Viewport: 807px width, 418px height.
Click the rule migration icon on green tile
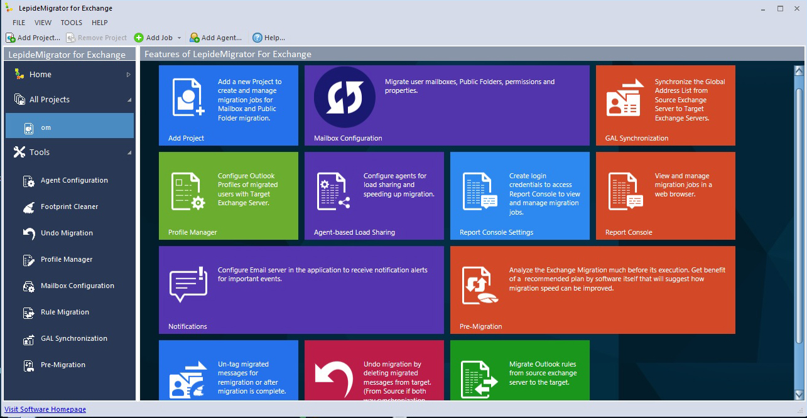point(480,379)
